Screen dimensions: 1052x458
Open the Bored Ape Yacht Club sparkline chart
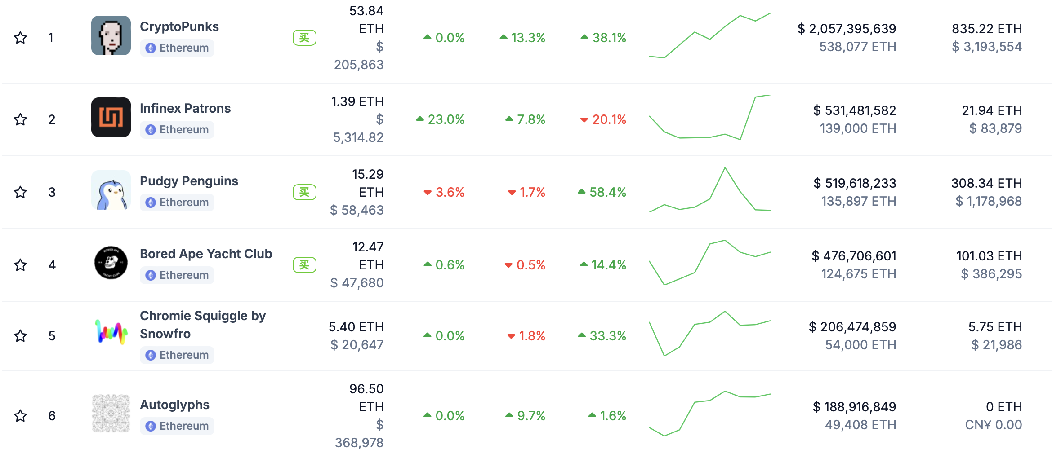click(709, 263)
